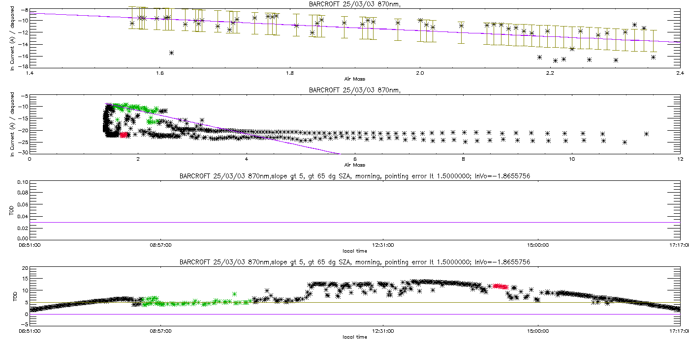Click the TOD y-axis label of third plot

click(x=12, y=210)
